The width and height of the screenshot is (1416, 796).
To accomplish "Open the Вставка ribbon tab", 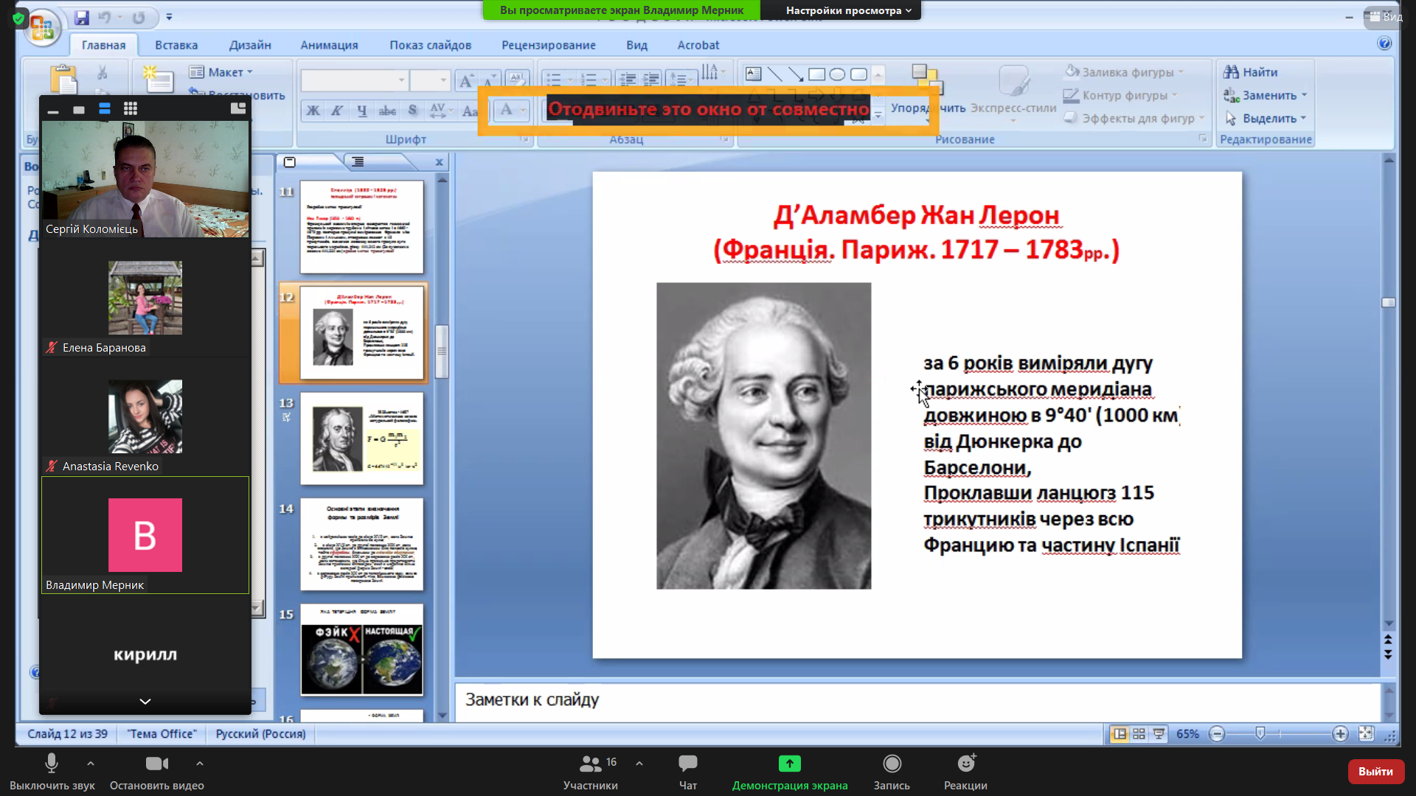I will point(176,45).
